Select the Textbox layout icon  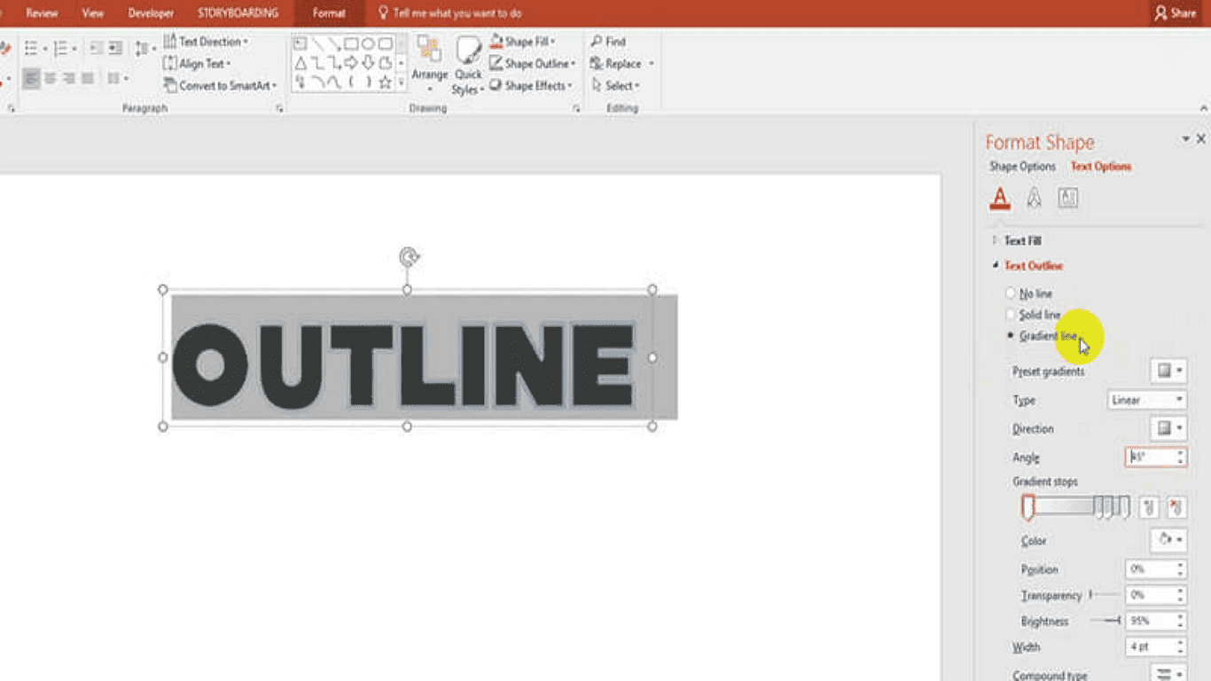1068,199
